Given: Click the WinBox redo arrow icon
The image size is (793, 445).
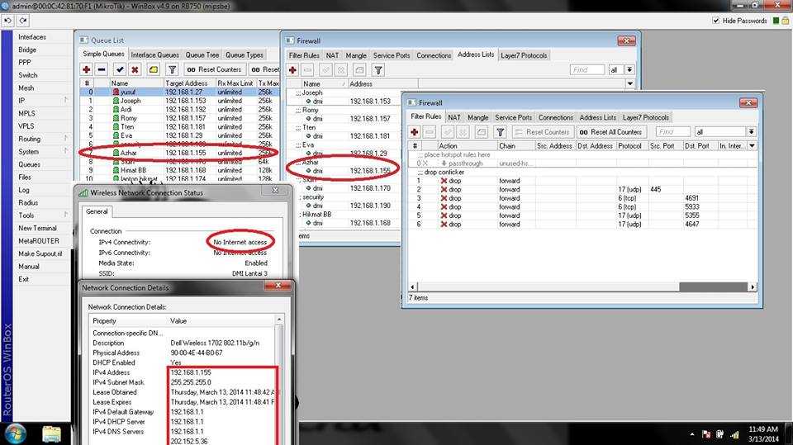Looking at the screenshot, I should [x=23, y=21].
